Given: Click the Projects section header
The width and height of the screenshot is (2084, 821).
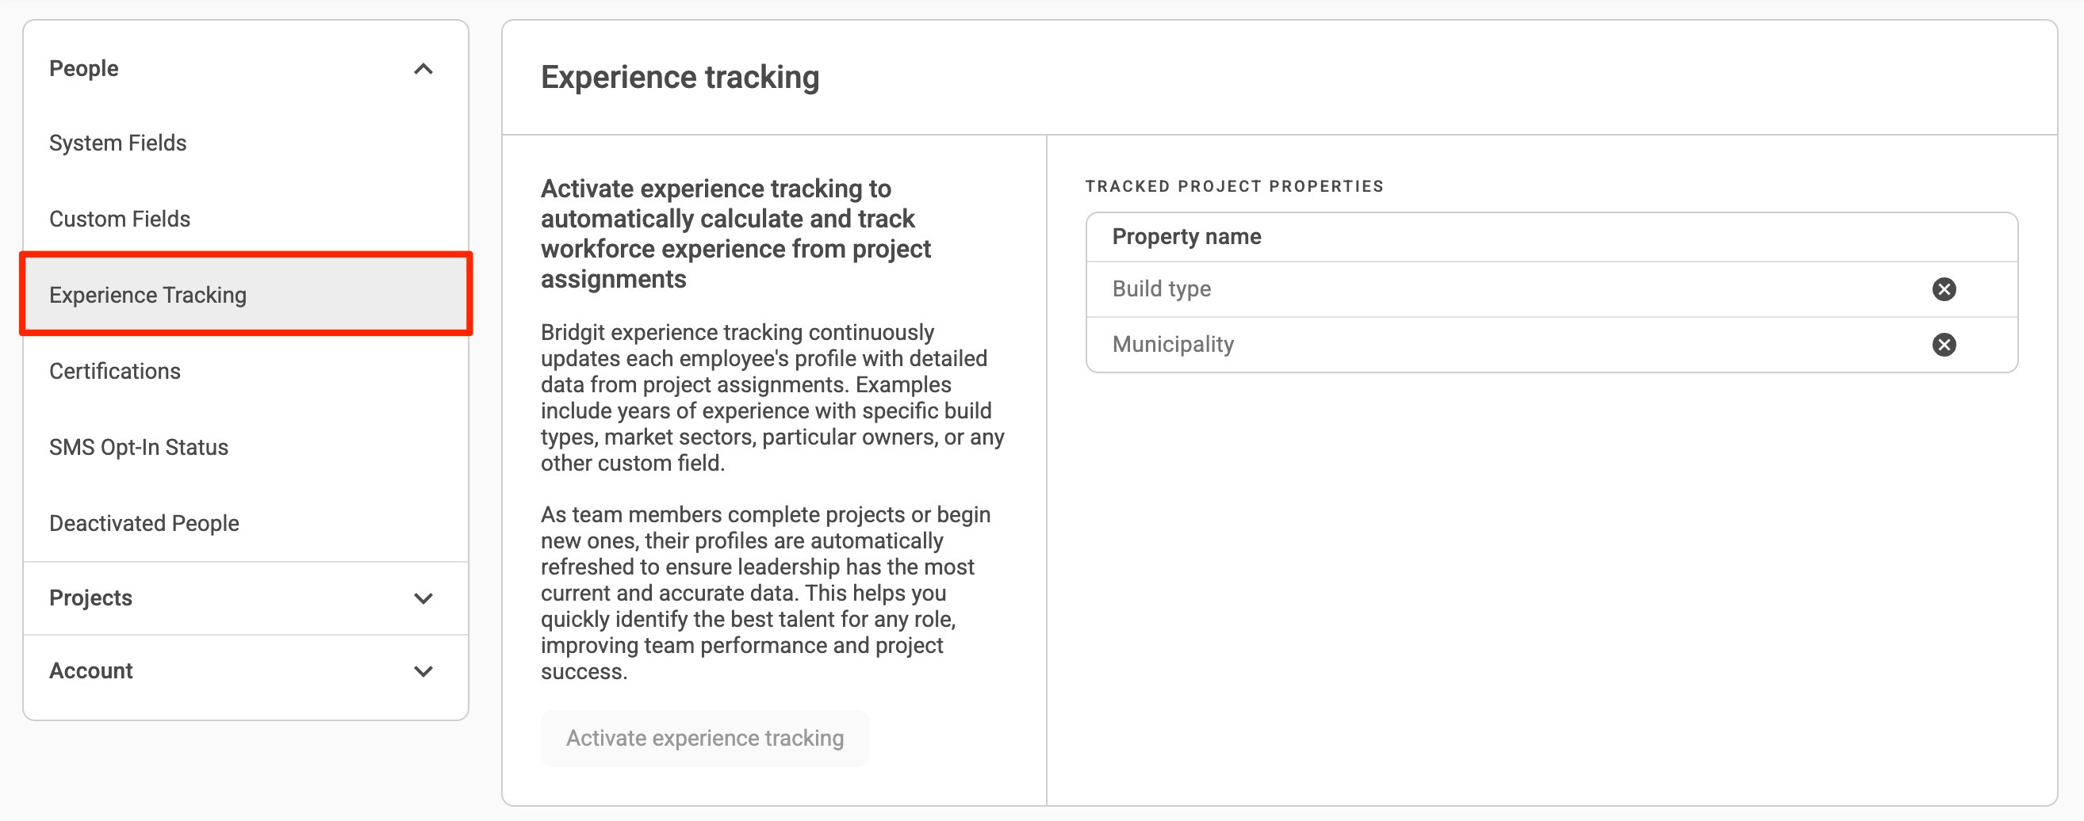Looking at the screenshot, I should [90, 598].
